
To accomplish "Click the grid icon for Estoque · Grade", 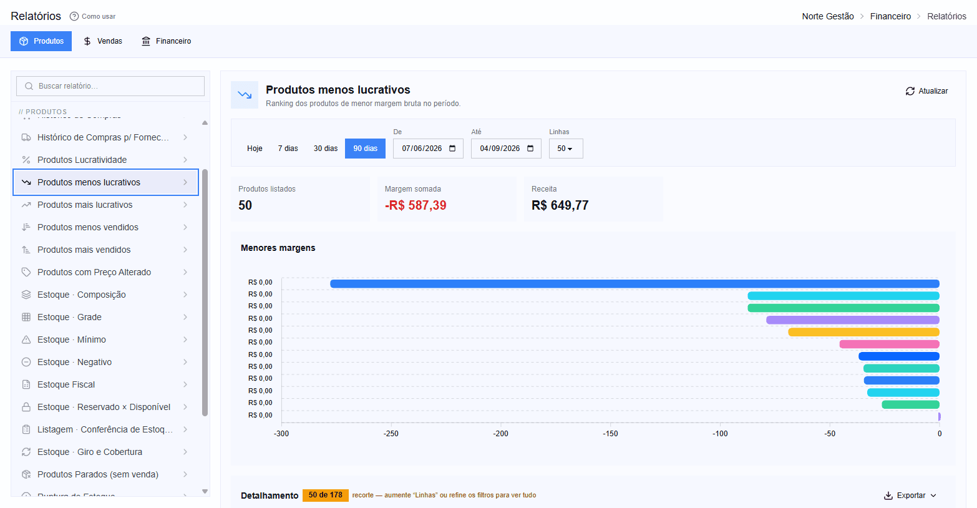I will [26, 317].
